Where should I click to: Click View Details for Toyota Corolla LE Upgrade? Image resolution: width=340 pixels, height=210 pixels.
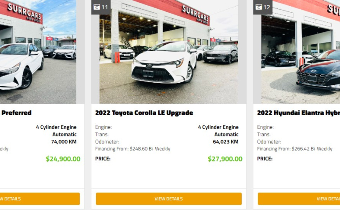pos(169,199)
